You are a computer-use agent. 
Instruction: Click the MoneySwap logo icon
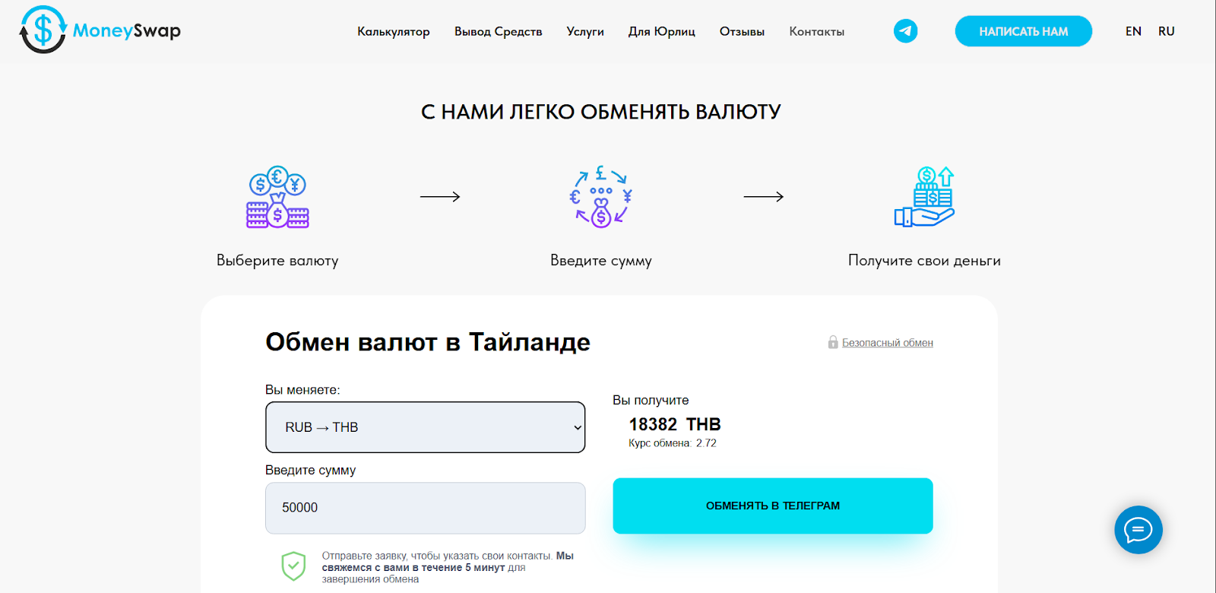click(x=43, y=30)
